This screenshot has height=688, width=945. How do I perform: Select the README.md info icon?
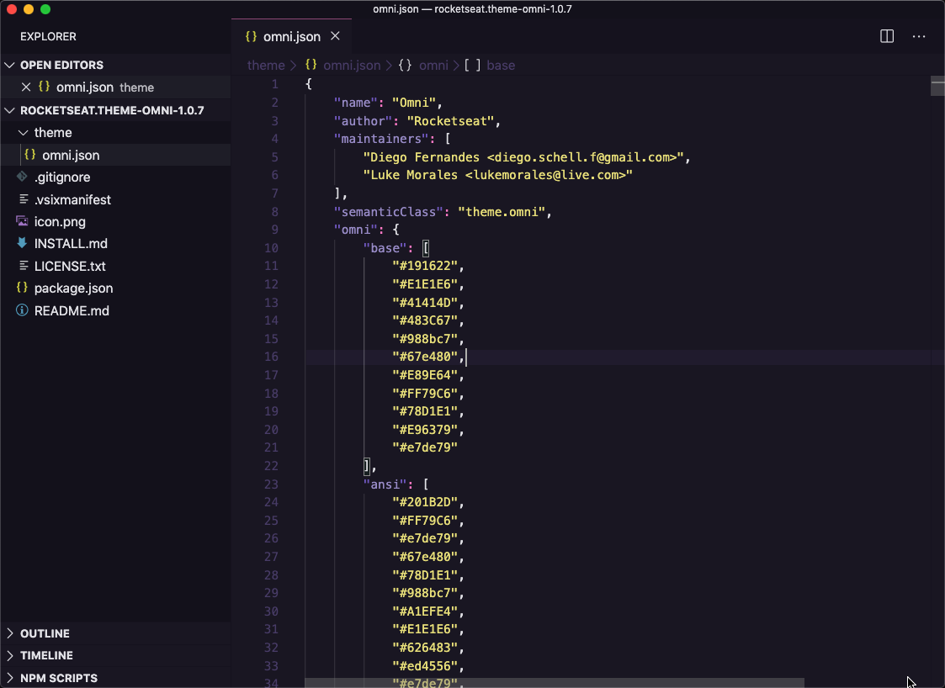click(22, 310)
